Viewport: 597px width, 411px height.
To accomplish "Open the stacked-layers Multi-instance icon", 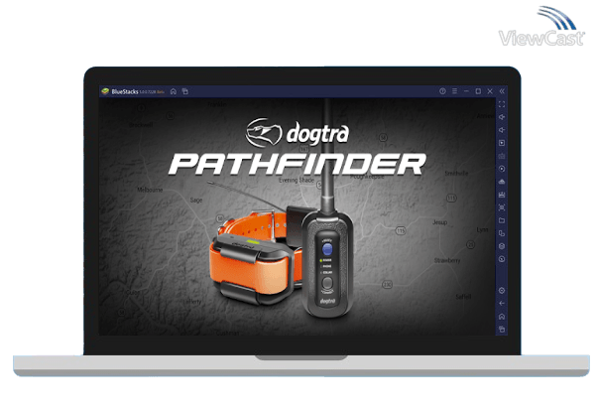I will point(502,246).
